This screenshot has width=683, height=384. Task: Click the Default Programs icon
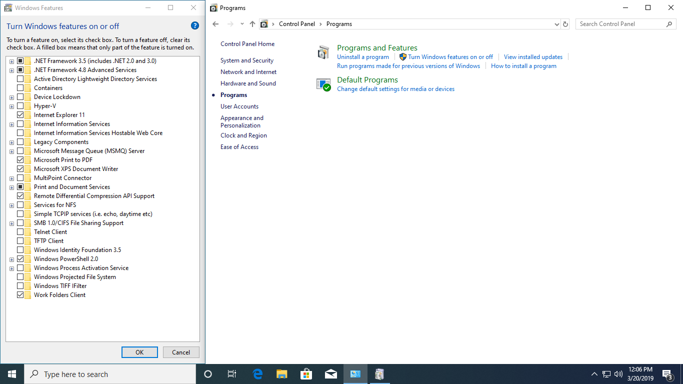(324, 84)
